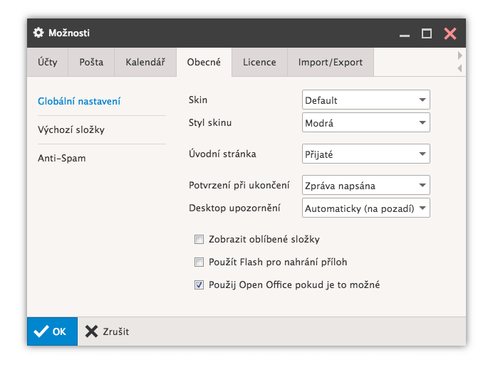Confirm settings with OK button
493x367 pixels.
coord(52,331)
